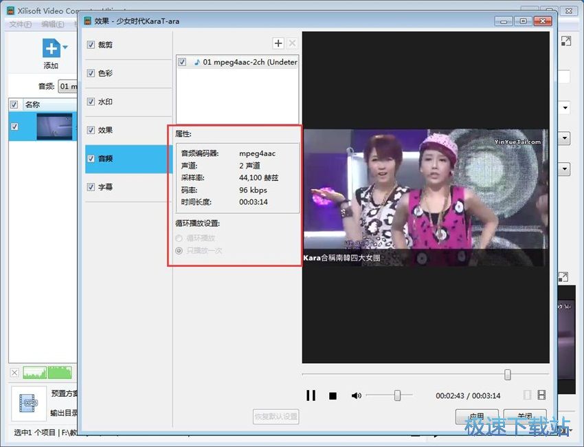This screenshot has width=584, height=447.
Task: Uncheck the 01 mpeg4aac-2ch audio track checkbox
Action: (x=182, y=62)
